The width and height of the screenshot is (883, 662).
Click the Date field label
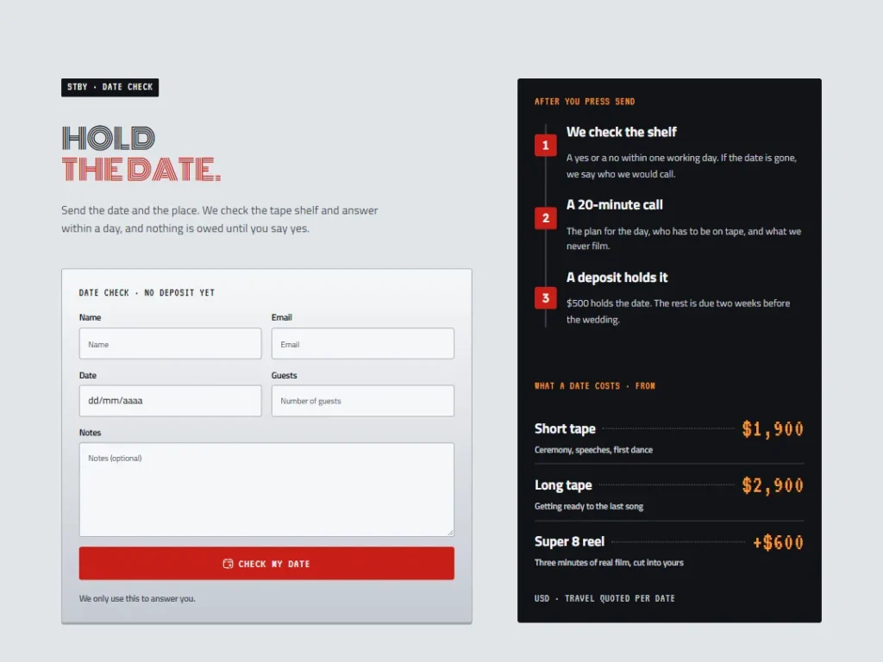tap(88, 376)
